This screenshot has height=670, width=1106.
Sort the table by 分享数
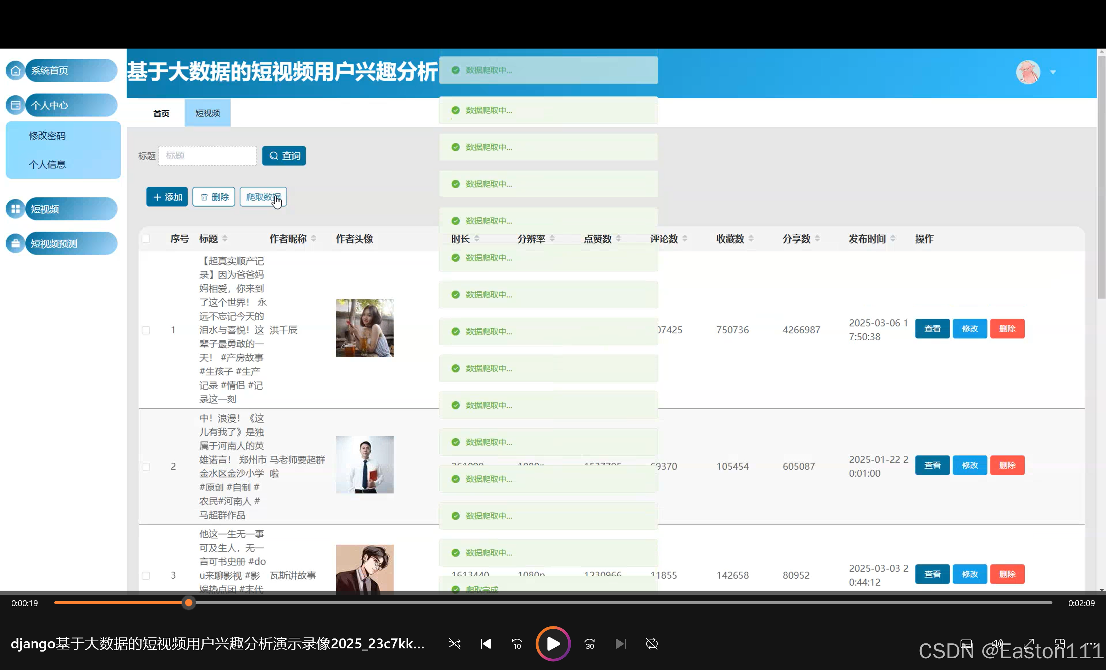click(817, 239)
